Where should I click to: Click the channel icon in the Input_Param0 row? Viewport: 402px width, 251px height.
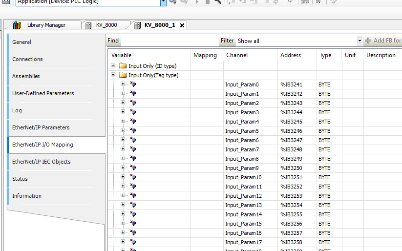133,84
